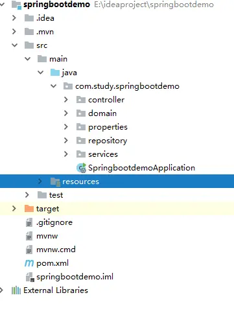Click the springbootdemo.iml file icon

(30, 277)
